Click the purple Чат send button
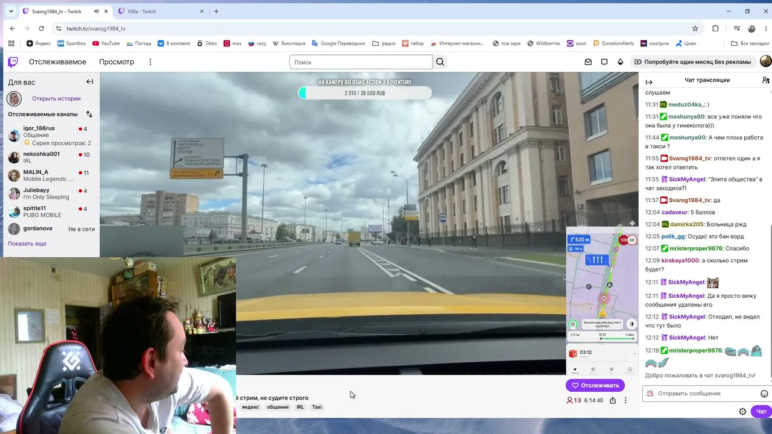772x434 pixels. (x=762, y=412)
